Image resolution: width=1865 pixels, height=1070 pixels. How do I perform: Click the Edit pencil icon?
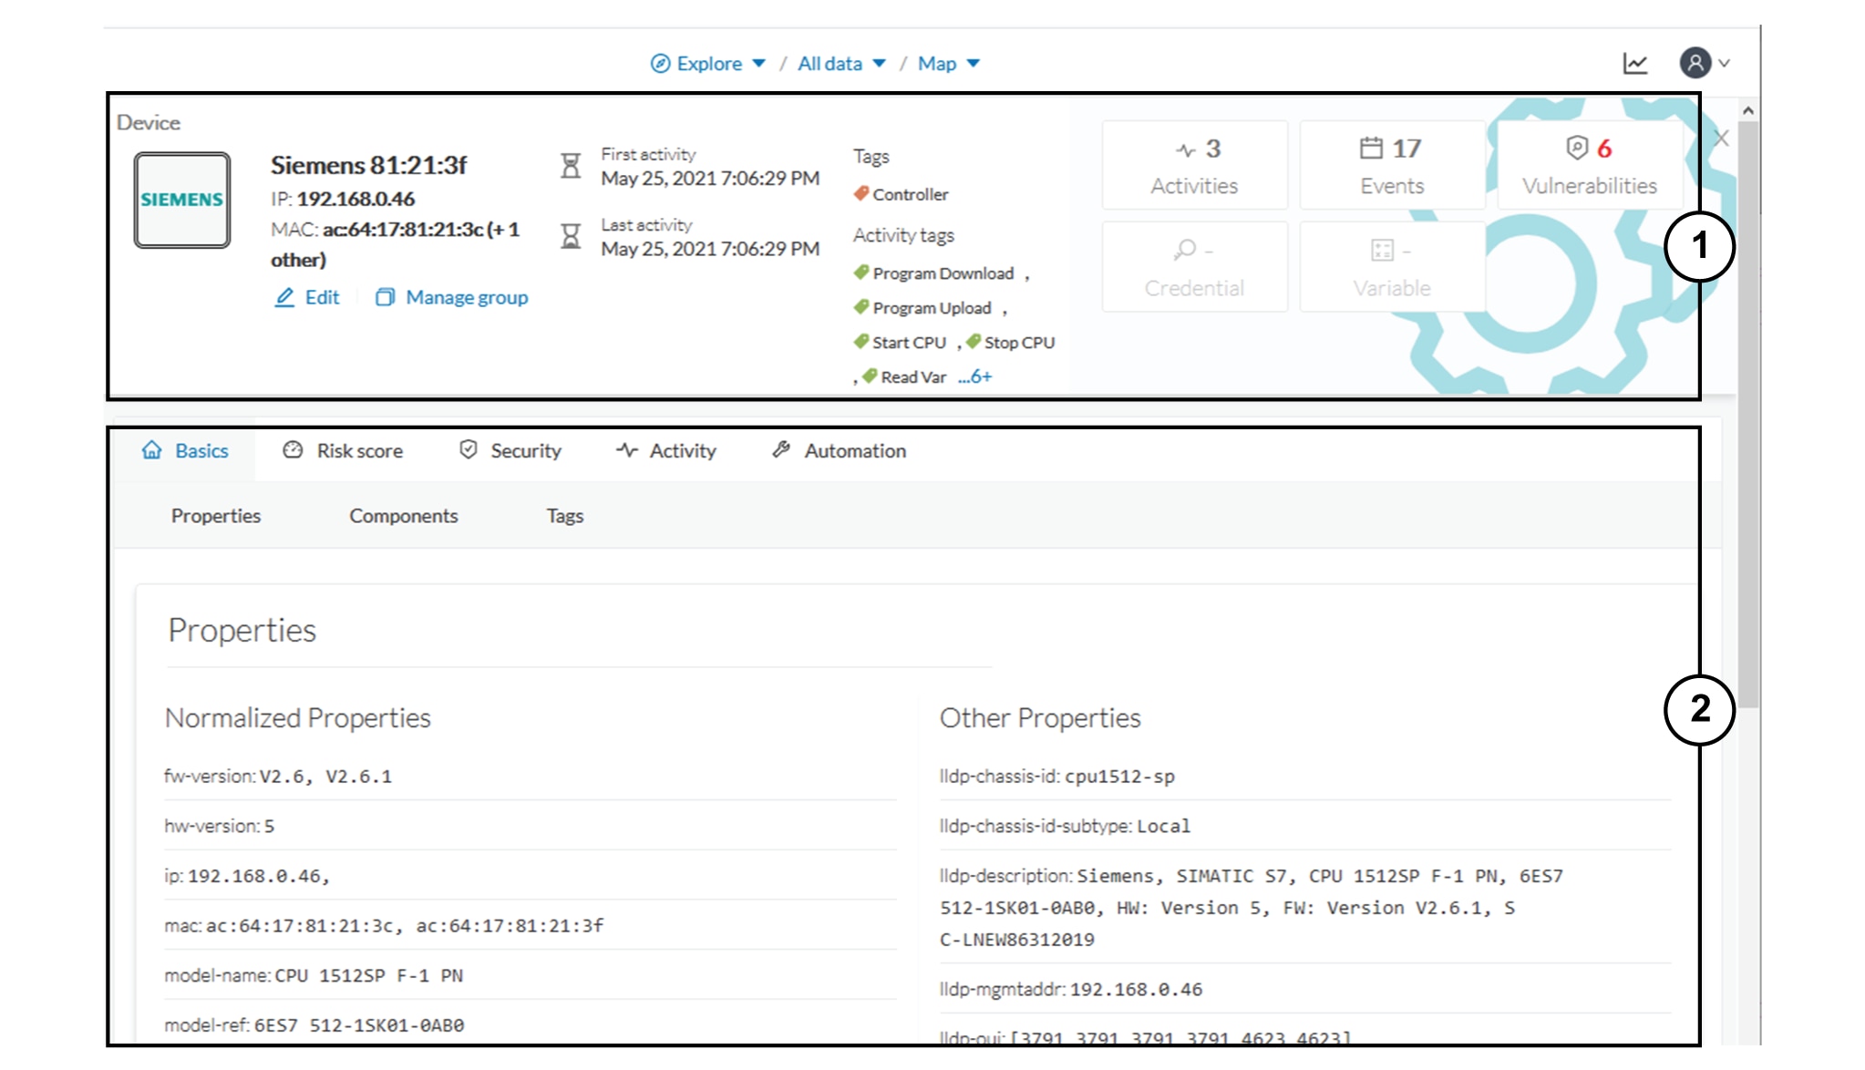click(284, 297)
